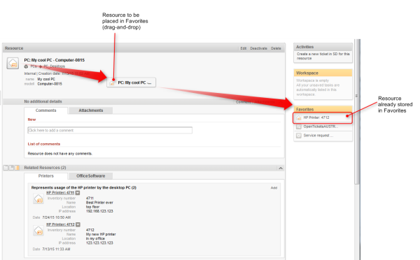The height and width of the screenshot is (260, 420).
Task: Open dropdown arrow next to HP Printer: 4712
Action: 78,224
